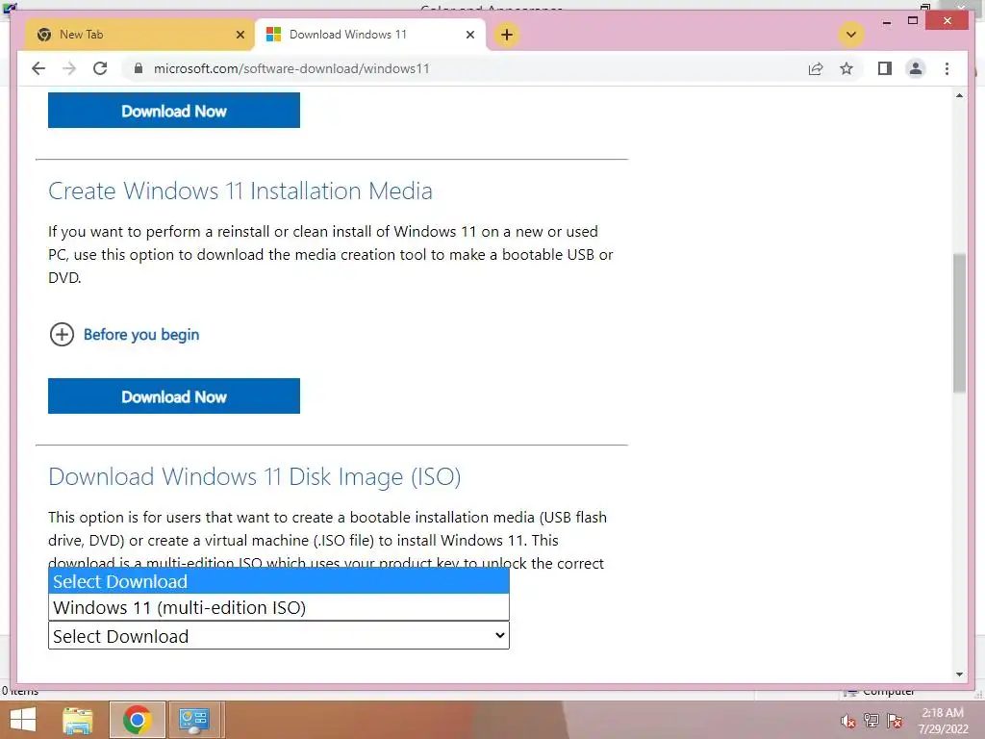Click the page scrollbar down arrow
This screenshot has width=985, height=739.
coord(959,675)
